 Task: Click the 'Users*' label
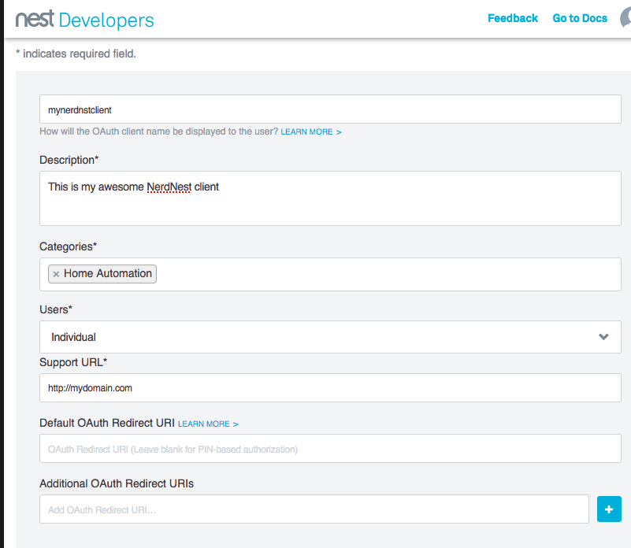pos(56,309)
